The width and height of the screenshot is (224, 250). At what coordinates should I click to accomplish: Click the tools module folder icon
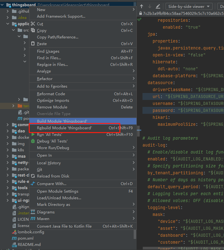click(x=14, y=188)
